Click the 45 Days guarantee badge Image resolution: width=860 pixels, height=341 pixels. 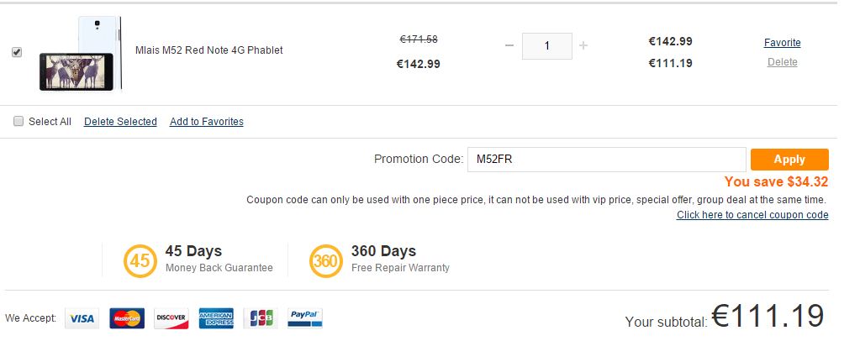coord(140,260)
